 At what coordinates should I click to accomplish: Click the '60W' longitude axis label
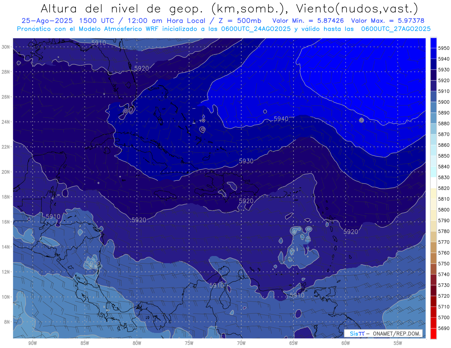click(x=346, y=343)
